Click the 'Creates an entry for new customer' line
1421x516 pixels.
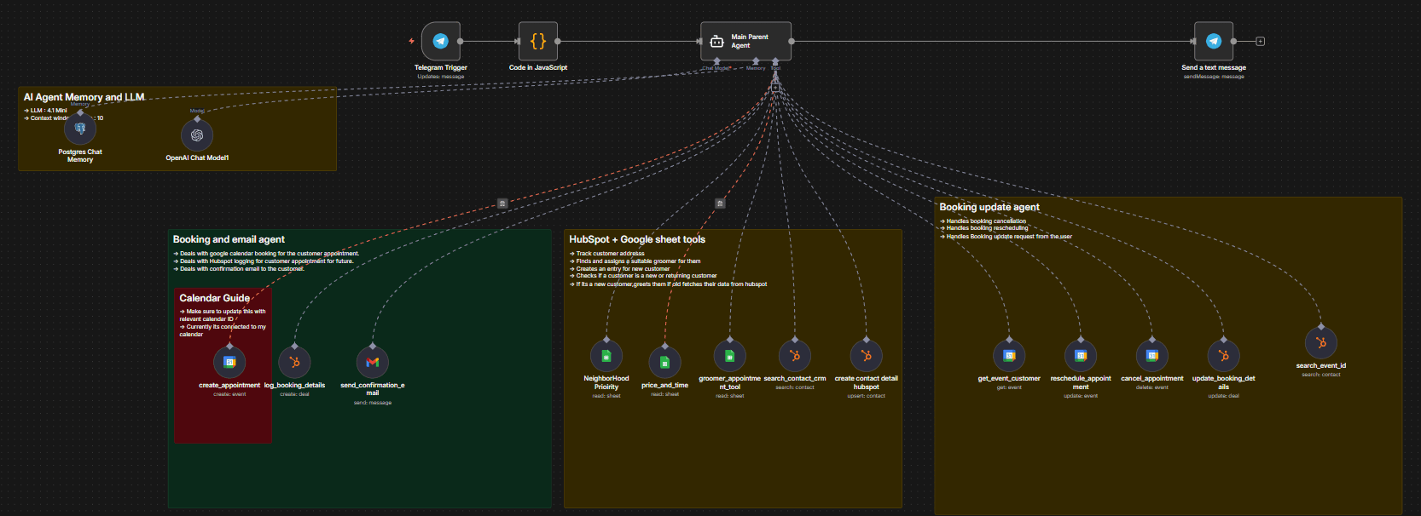[619, 269]
